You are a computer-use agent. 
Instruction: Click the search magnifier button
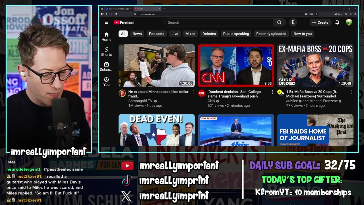click(279, 22)
